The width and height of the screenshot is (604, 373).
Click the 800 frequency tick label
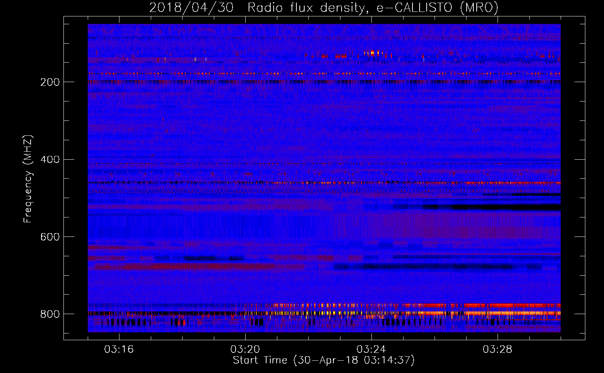coord(50,314)
